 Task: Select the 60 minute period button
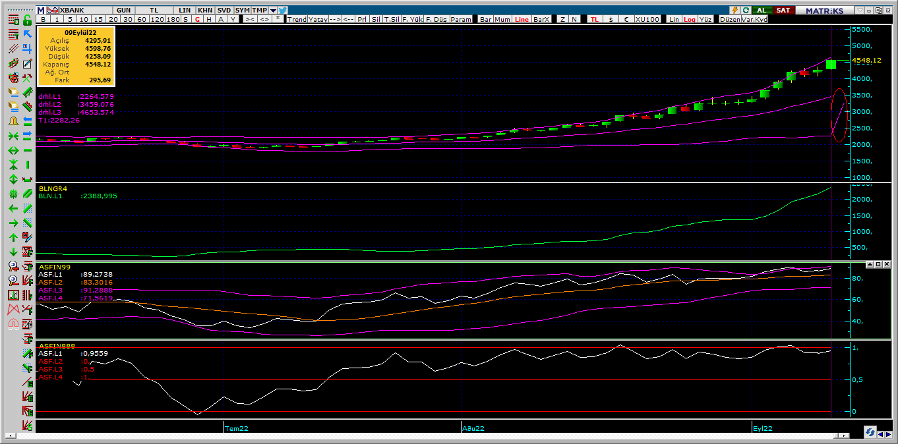(x=143, y=20)
